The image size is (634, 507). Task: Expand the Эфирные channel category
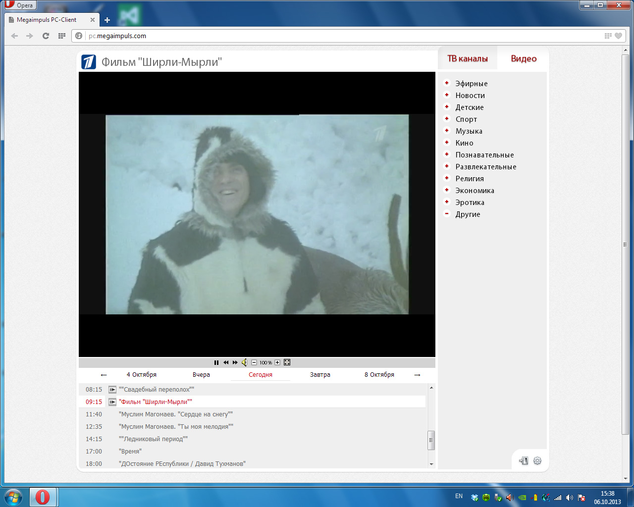pos(447,83)
